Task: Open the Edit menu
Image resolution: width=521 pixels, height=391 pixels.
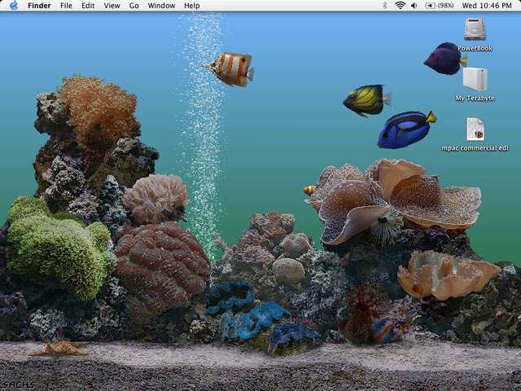Action: 88,6
